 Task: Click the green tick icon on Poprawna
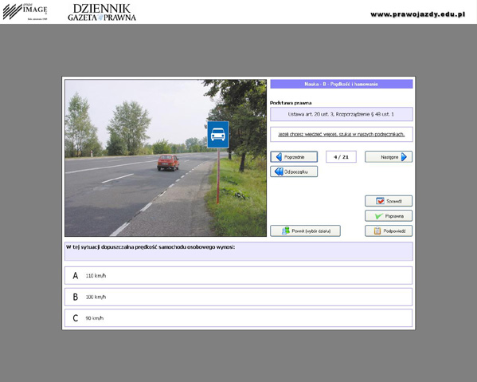click(x=378, y=216)
